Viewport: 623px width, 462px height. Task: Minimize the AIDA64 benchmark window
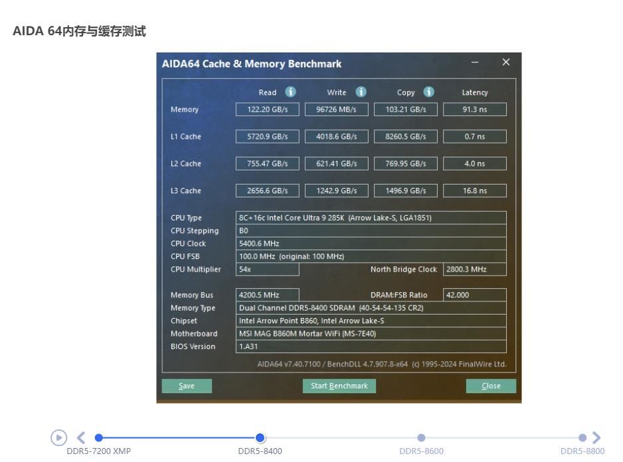(x=475, y=62)
